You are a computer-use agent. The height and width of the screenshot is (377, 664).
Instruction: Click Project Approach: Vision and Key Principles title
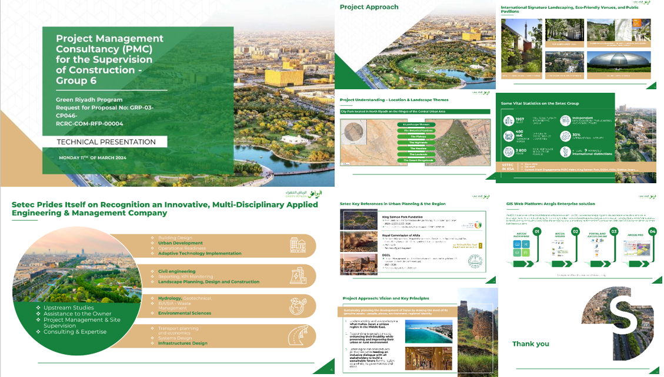coord(386,298)
